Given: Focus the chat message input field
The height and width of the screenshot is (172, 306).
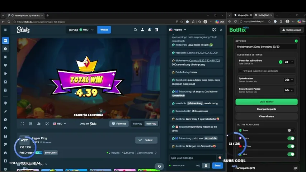Looking at the screenshot, I should click(x=193, y=158).
